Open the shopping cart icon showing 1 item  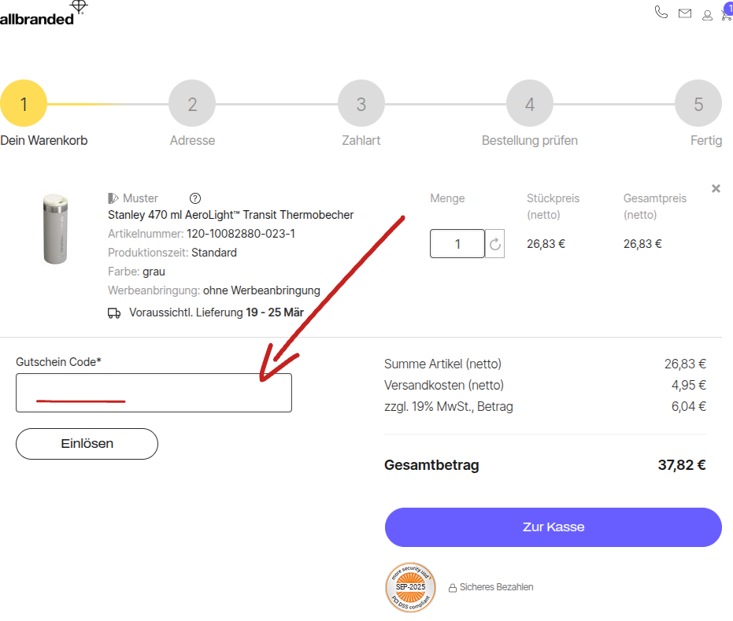coord(726,14)
